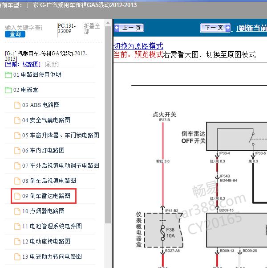Open folder icon of 02 电器盒

[x=8, y=90]
